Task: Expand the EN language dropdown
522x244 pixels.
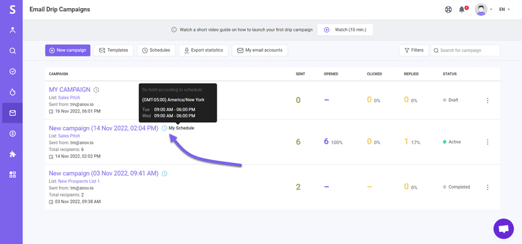Action: [x=505, y=10]
